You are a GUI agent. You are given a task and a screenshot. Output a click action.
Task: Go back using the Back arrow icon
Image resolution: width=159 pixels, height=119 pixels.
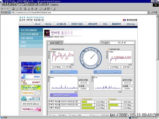[x=2, y=9]
